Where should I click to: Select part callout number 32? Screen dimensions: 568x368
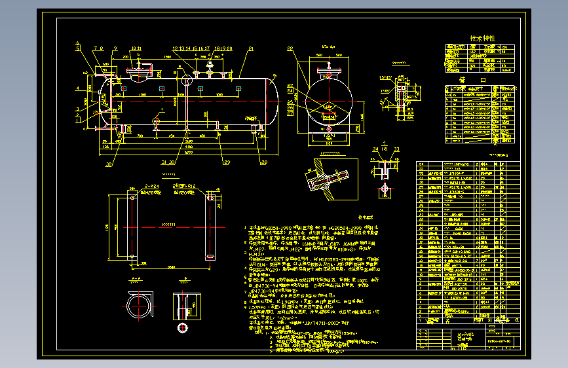coord(109,164)
